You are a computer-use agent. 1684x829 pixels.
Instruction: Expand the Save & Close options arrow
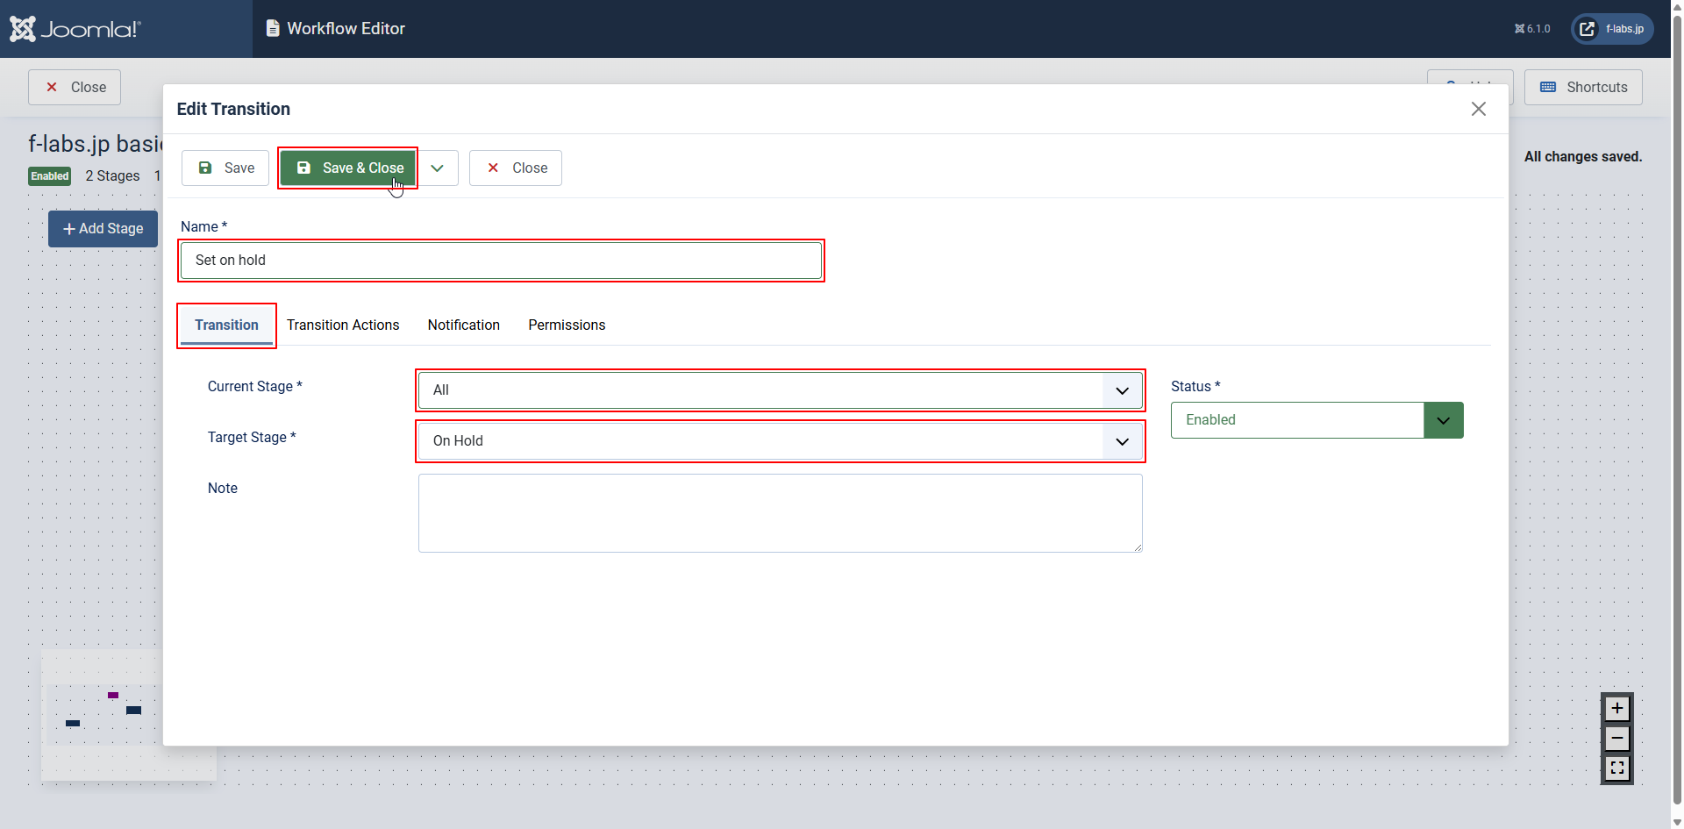point(438,168)
